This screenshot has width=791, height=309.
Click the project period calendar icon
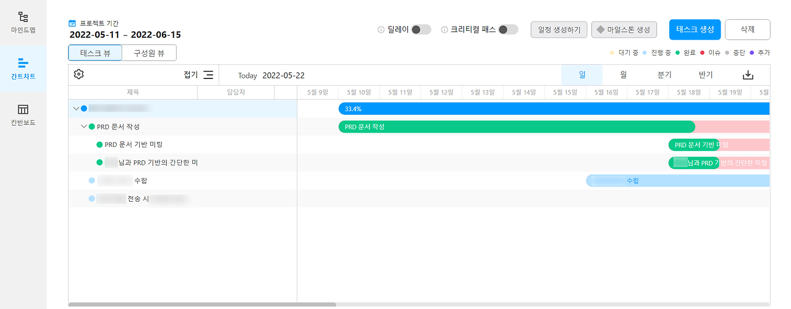72,23
